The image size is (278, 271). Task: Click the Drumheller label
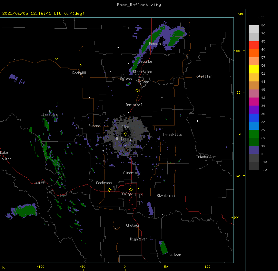(x=206, y=157)
